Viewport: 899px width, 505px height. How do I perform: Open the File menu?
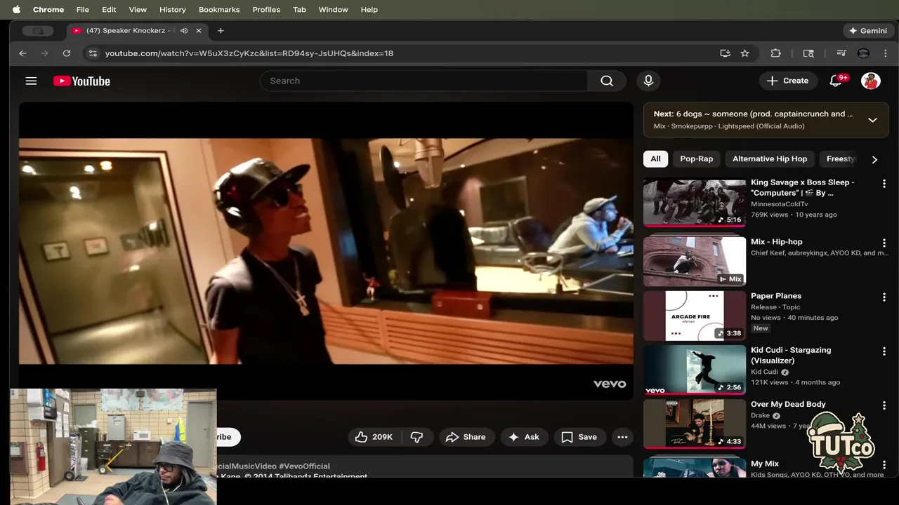click(83, 9)
